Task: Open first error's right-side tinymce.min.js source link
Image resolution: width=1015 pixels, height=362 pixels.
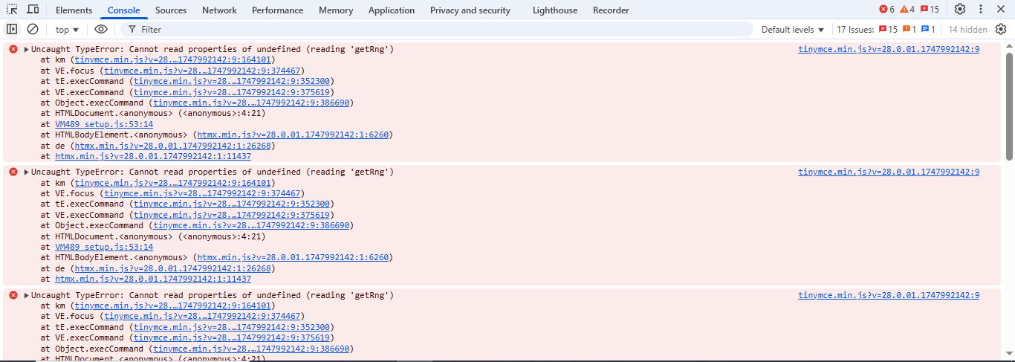Action: pos(889,49)
